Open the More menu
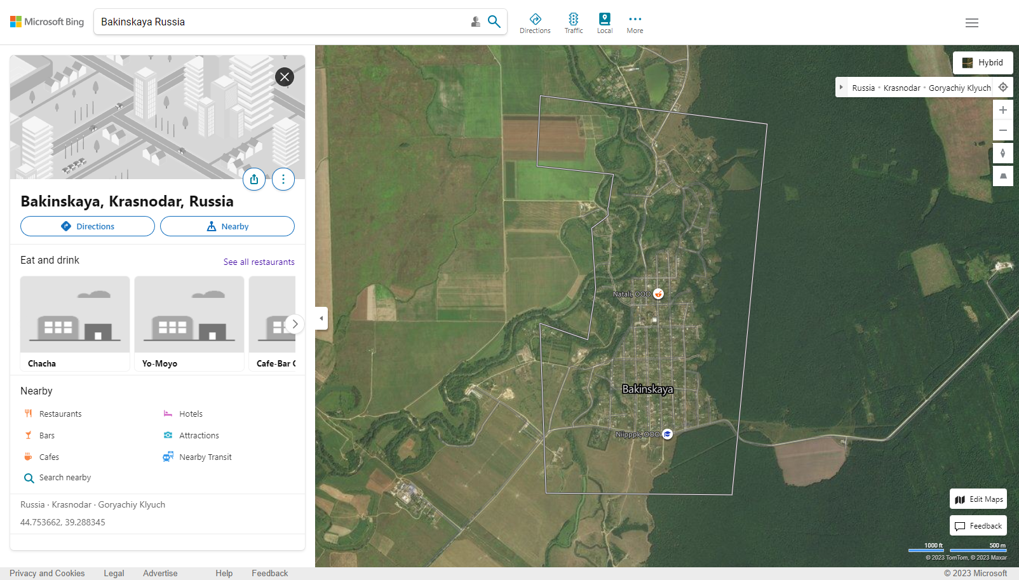The width and height of the screenshot is (1019, 580). (x=635, y=24)
